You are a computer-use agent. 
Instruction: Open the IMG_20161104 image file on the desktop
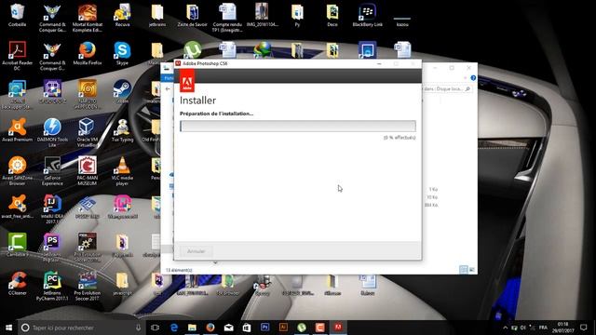(262, 15)
